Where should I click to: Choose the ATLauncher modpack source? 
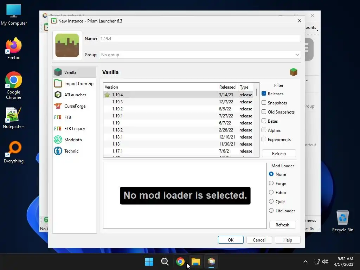point(75,95)
